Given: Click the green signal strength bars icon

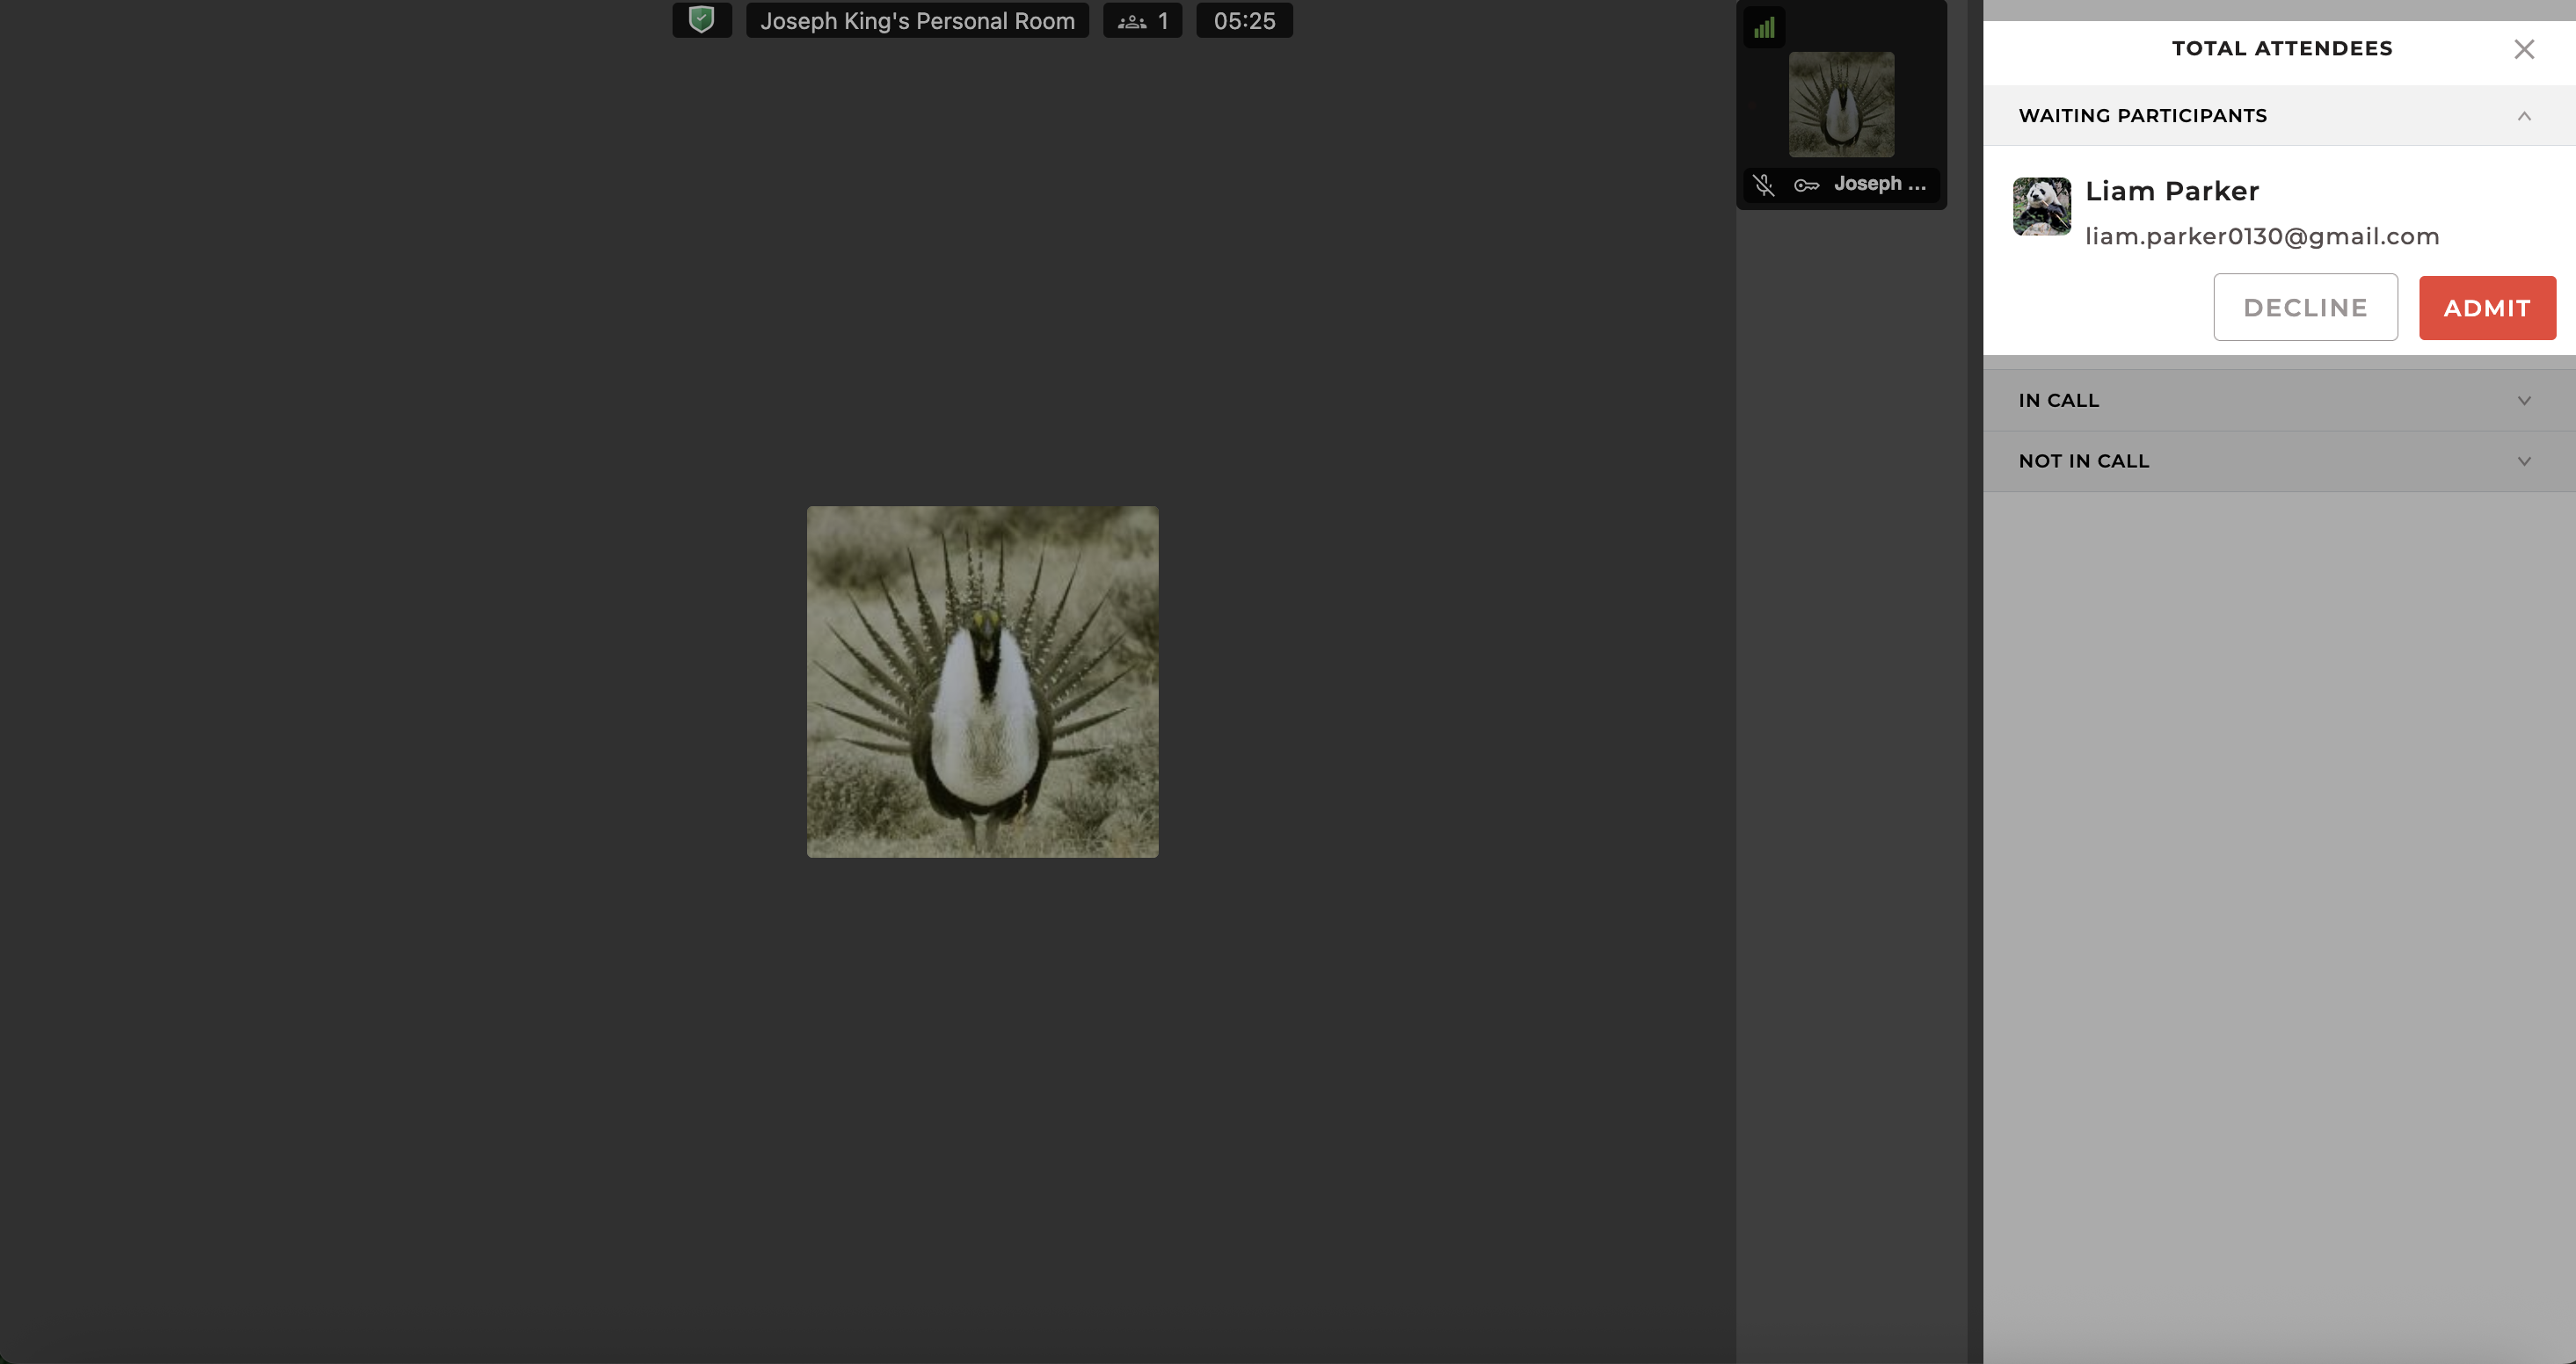Looking at the screenshot, I should [1764, 28].
